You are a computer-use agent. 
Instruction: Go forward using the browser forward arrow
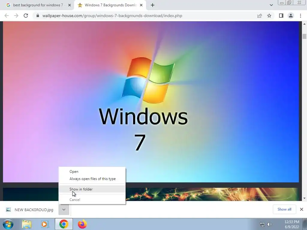[16, 16]
